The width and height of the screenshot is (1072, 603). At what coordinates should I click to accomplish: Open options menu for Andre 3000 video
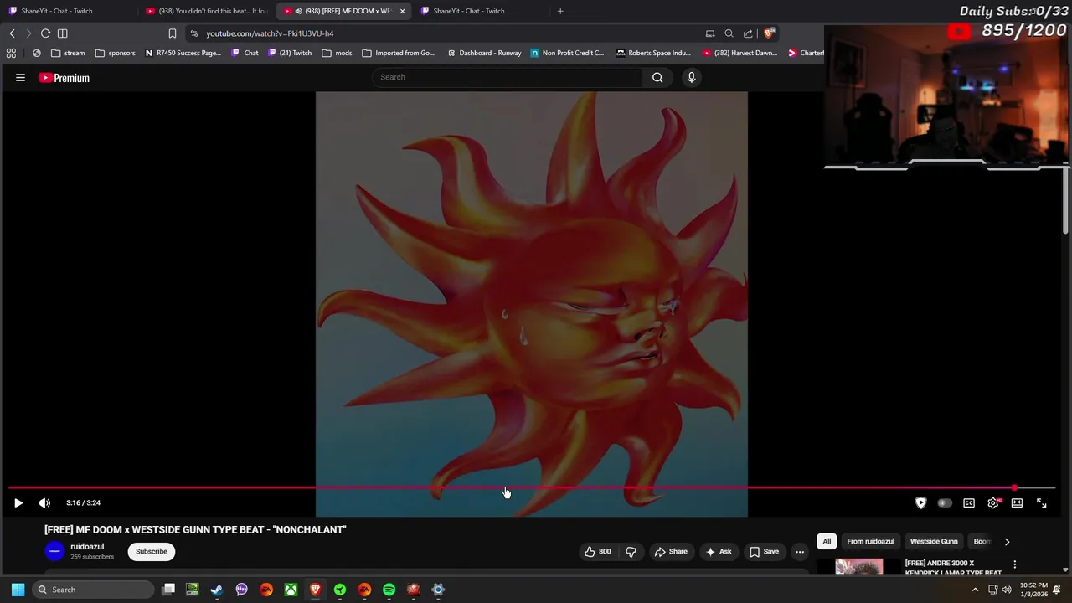1014,564
